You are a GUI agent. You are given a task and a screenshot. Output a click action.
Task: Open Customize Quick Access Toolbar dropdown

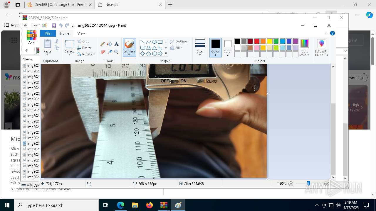coord(72,26)
